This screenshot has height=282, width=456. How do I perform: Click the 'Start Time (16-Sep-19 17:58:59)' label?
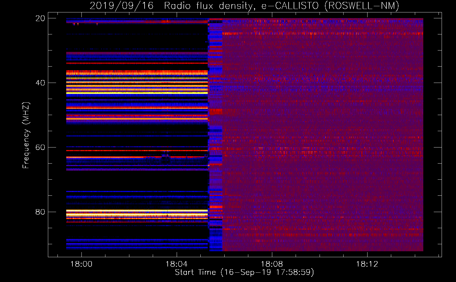click(244, 272)
